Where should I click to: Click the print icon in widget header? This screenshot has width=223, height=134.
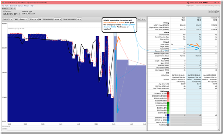click(x=212, y=12)
